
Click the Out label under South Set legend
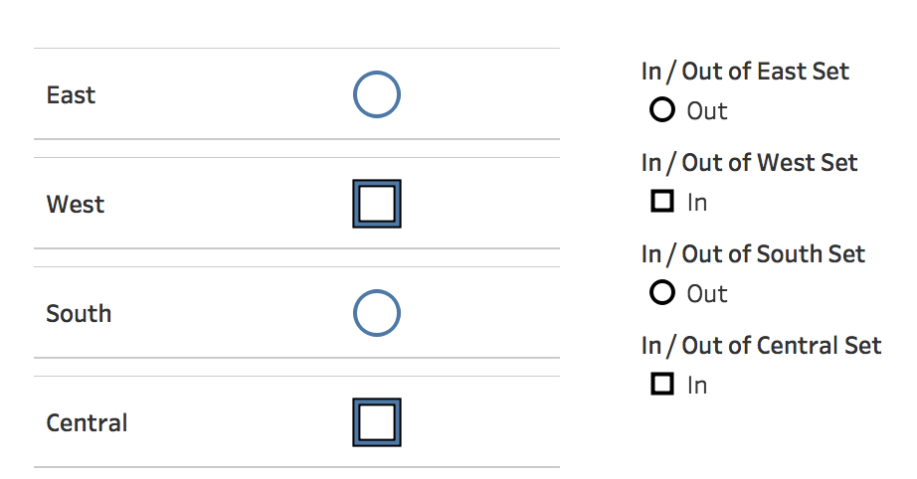pos(706,294)
